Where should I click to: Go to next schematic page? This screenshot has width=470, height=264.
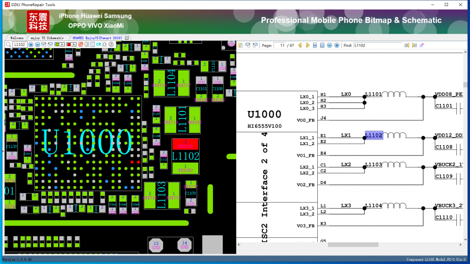tap(308, 46)
